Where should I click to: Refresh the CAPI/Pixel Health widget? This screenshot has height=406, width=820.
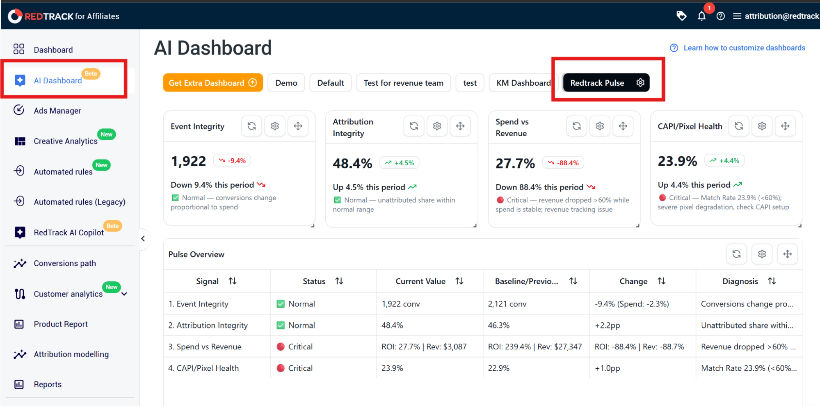pyautogui.click(x=739, y=126)
